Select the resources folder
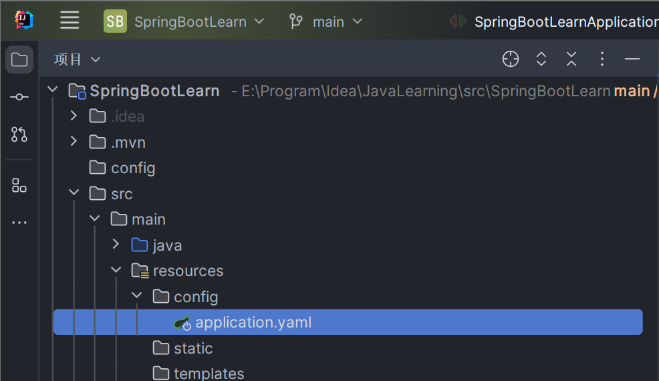This screenshot has height=381, width=659. [x=188, y=271]
